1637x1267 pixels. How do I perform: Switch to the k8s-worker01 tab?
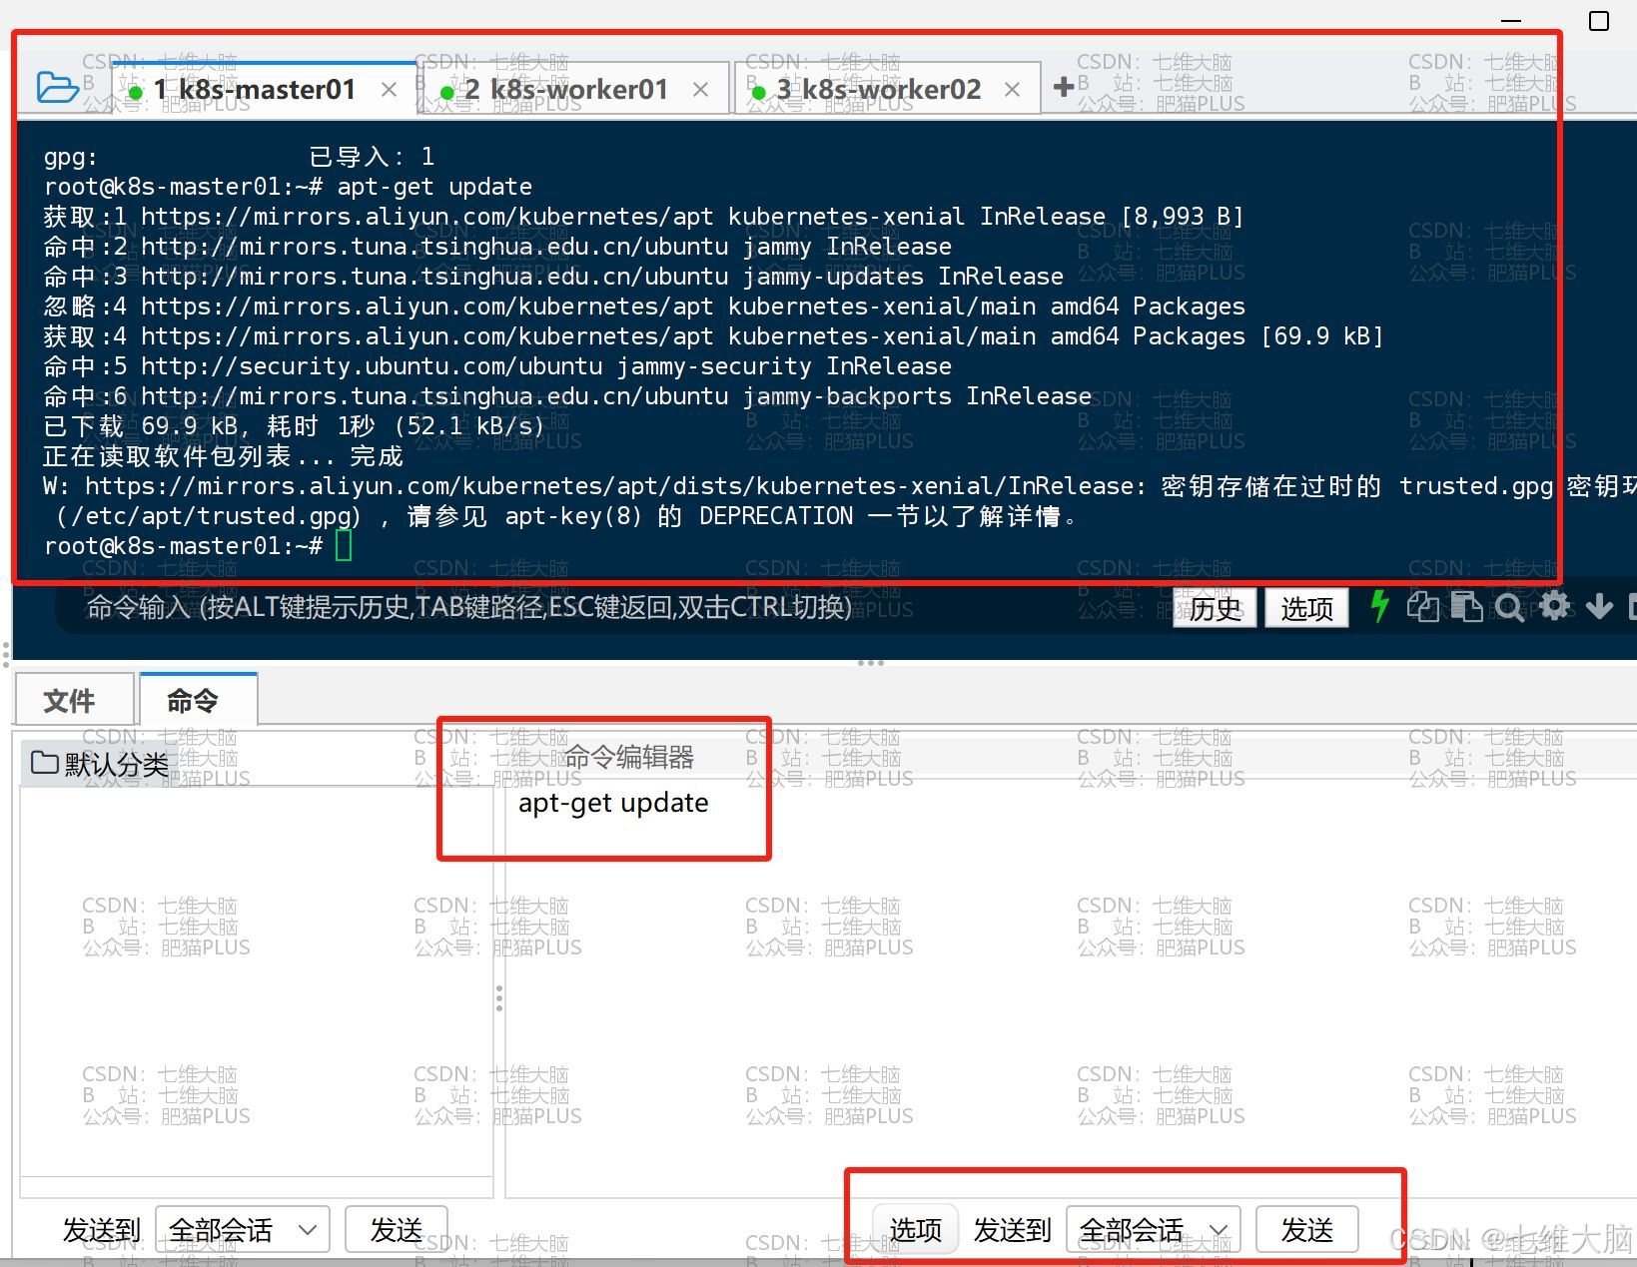pyautogui.click(x=567, y=90)
